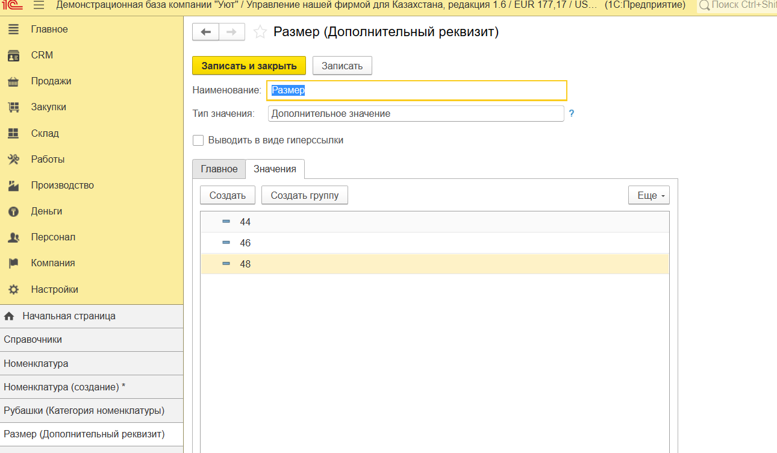Click the Записать и закрыть button
This screenshot has width=777, height=453.
pos(249,66)
